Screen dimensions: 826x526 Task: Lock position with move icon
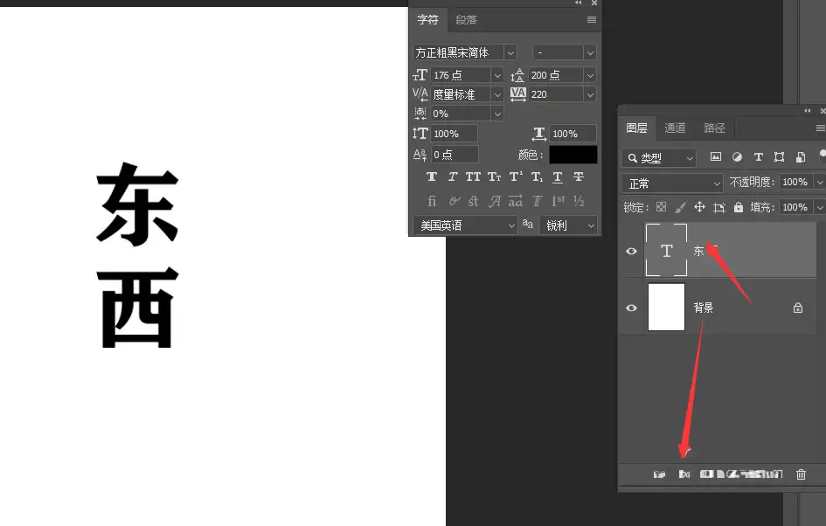[699, 207]
